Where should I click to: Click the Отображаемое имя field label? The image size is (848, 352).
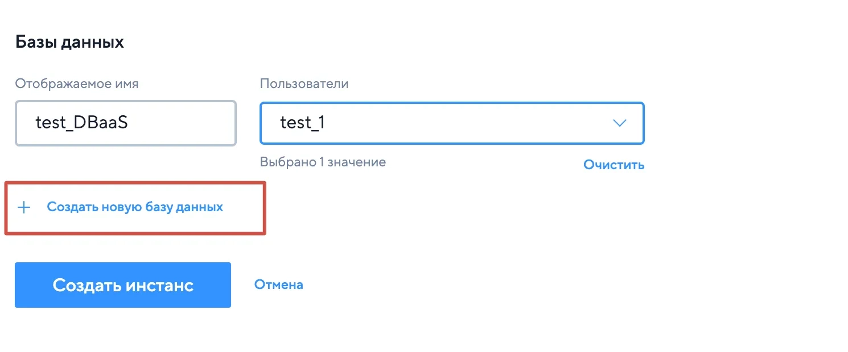[77, 84]
